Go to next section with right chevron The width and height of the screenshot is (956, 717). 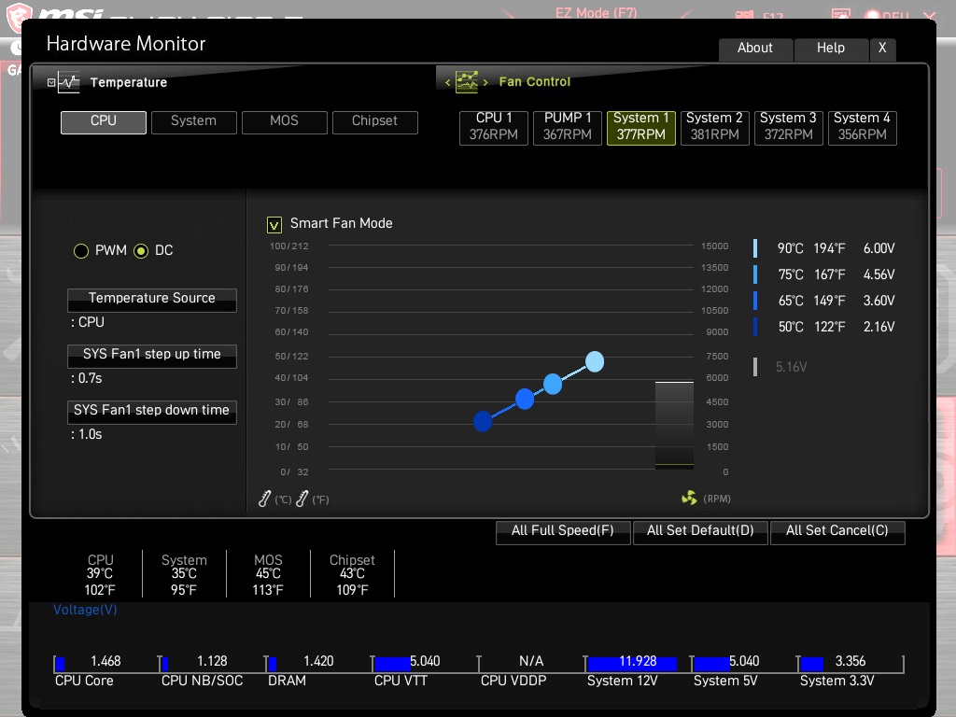coord(485,82)
